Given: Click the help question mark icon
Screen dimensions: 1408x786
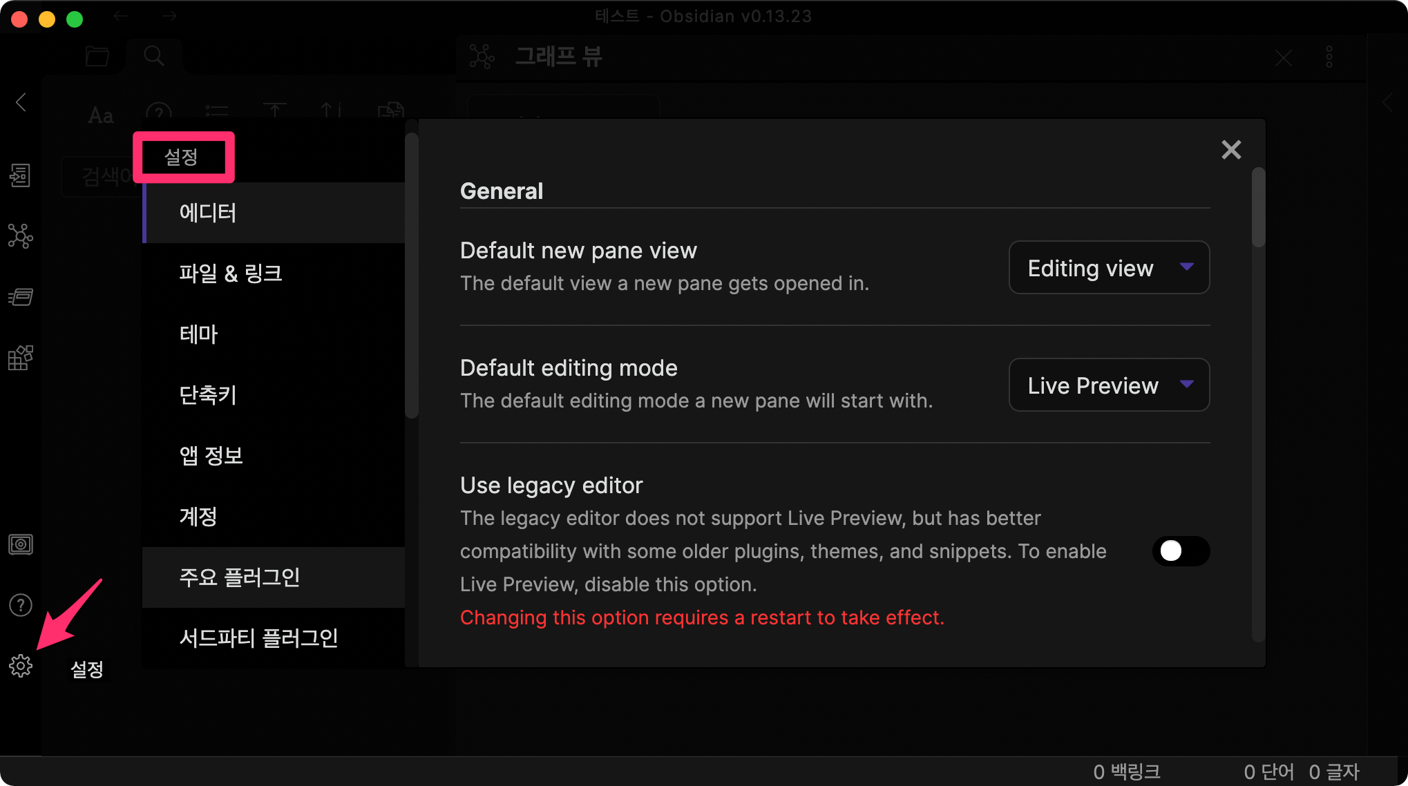Looking at the screenshot, I should [21, 605].
